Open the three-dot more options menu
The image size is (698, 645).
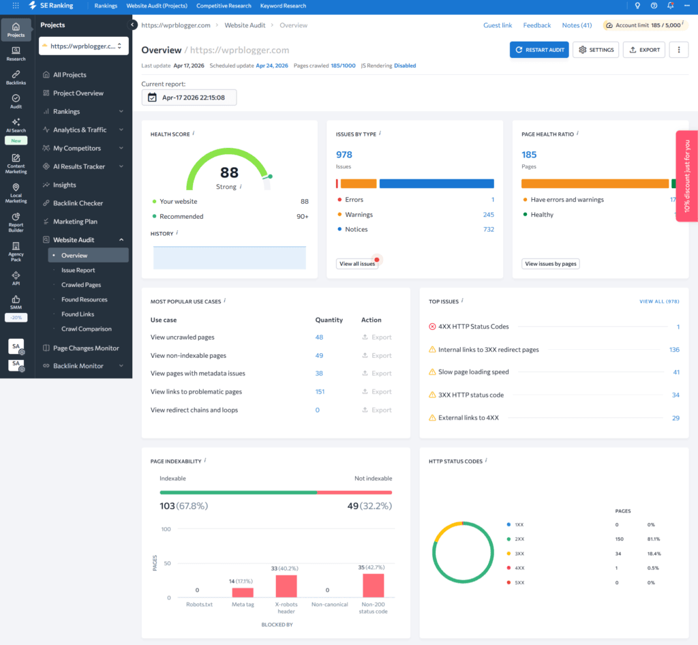pos(678,50)
